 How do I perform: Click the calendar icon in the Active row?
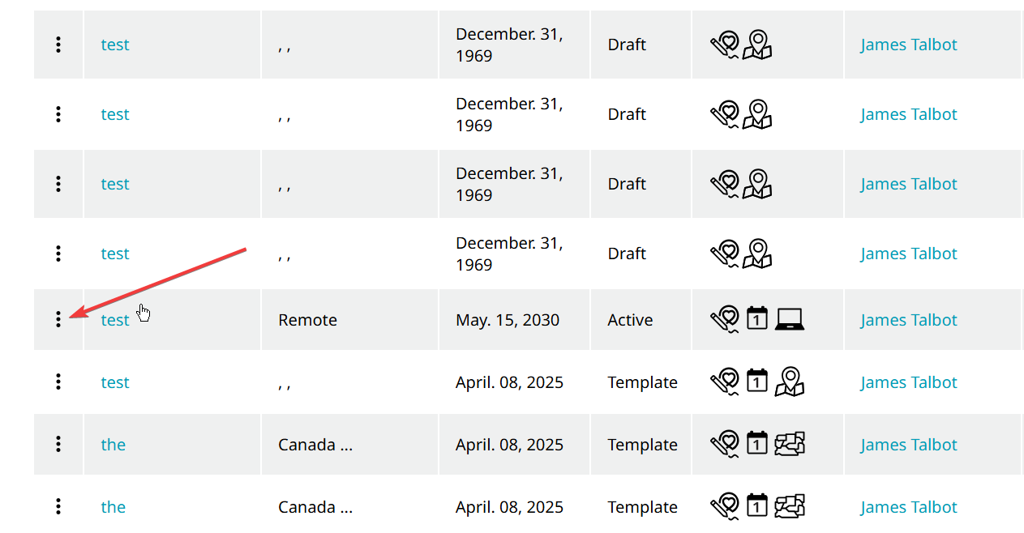[756, 318]
